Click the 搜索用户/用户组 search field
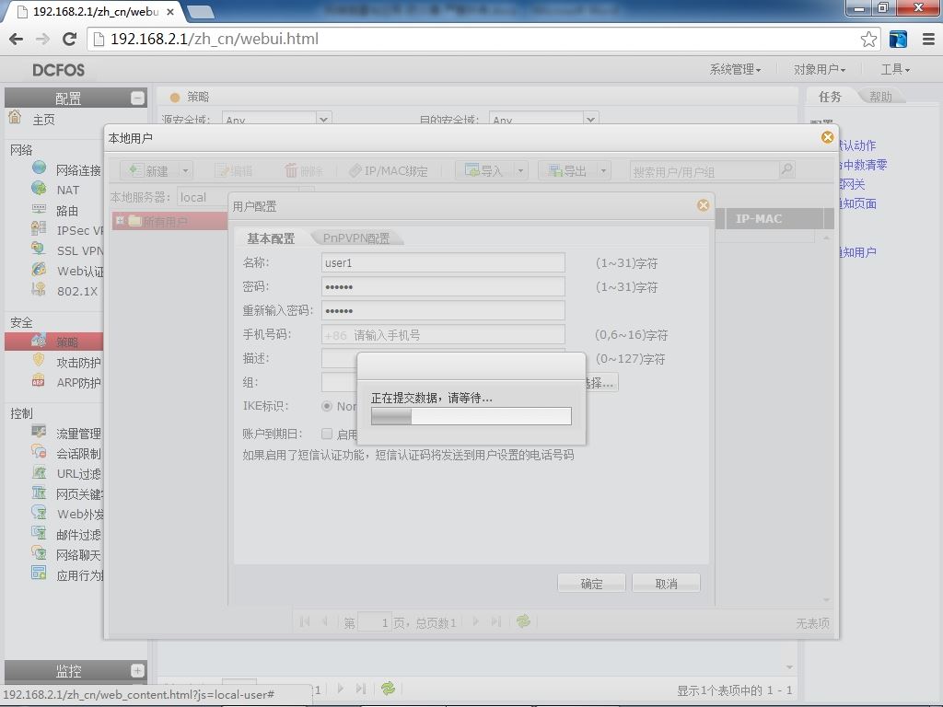Viewport: 943px width, 707px height. (704, 171)
